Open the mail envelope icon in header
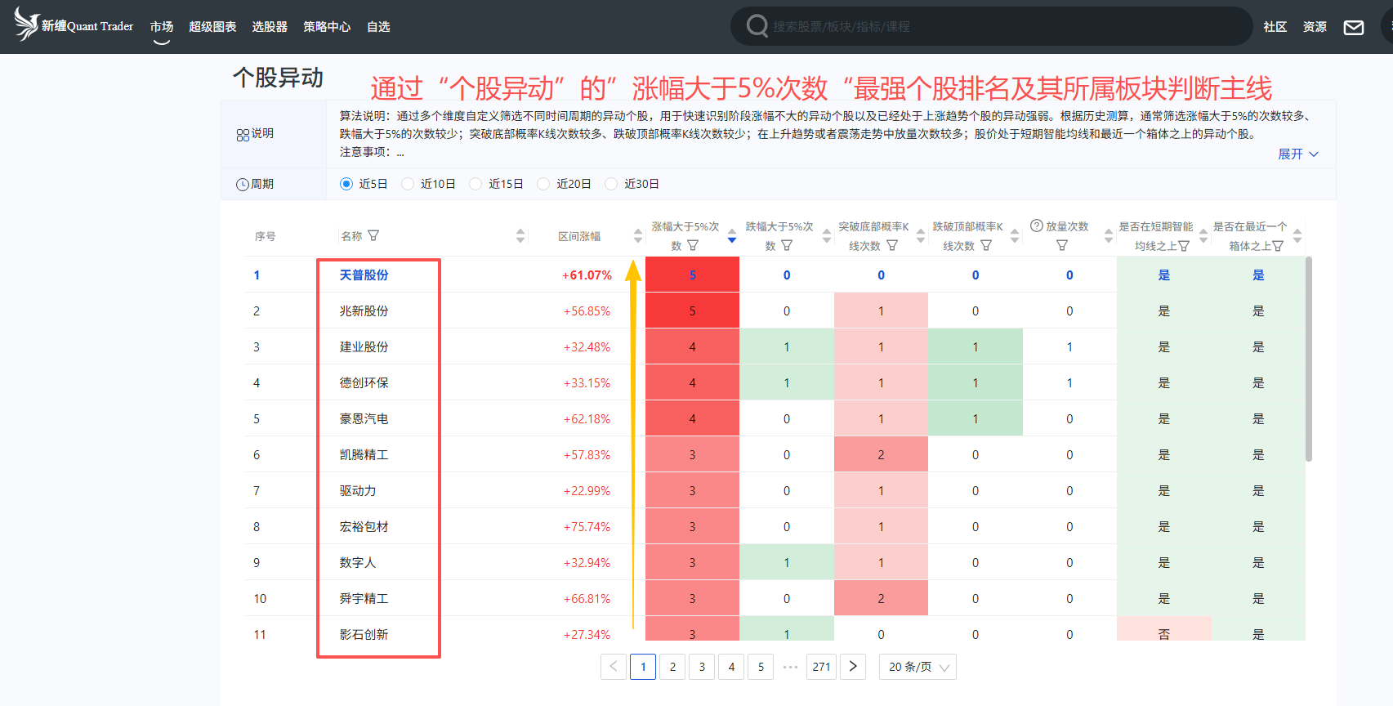This screenshot has height=706, width=1393. [1354, 28]
